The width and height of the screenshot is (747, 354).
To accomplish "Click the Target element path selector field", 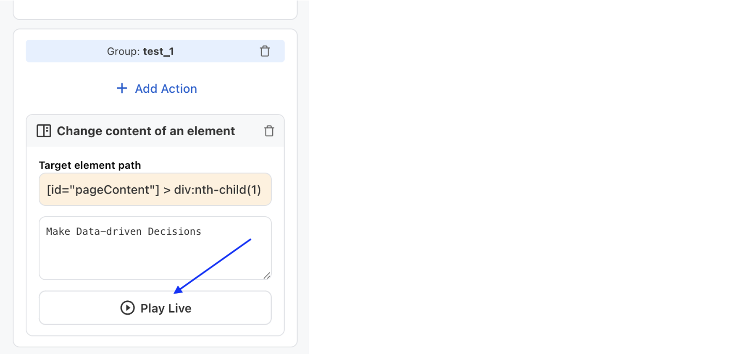I will pyautogui.click(x=155, y=189).
